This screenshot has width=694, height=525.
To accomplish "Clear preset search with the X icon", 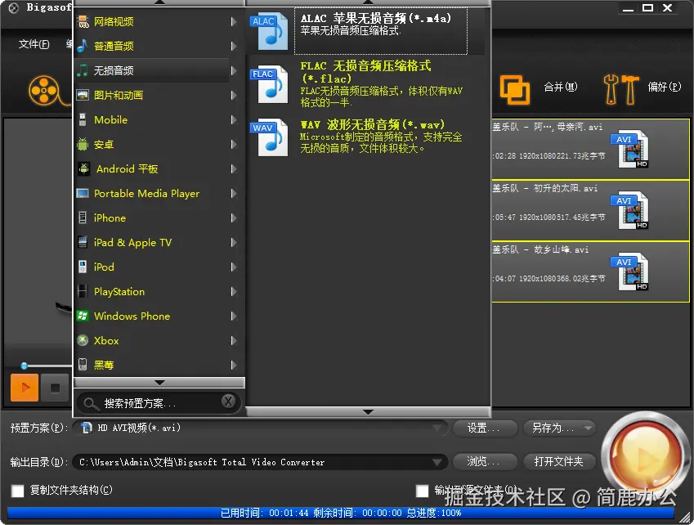I will point(228,402).
